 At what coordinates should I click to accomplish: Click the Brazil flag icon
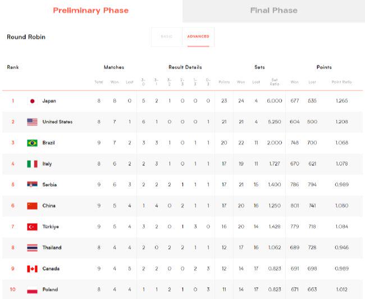click(x=32, y=143)
